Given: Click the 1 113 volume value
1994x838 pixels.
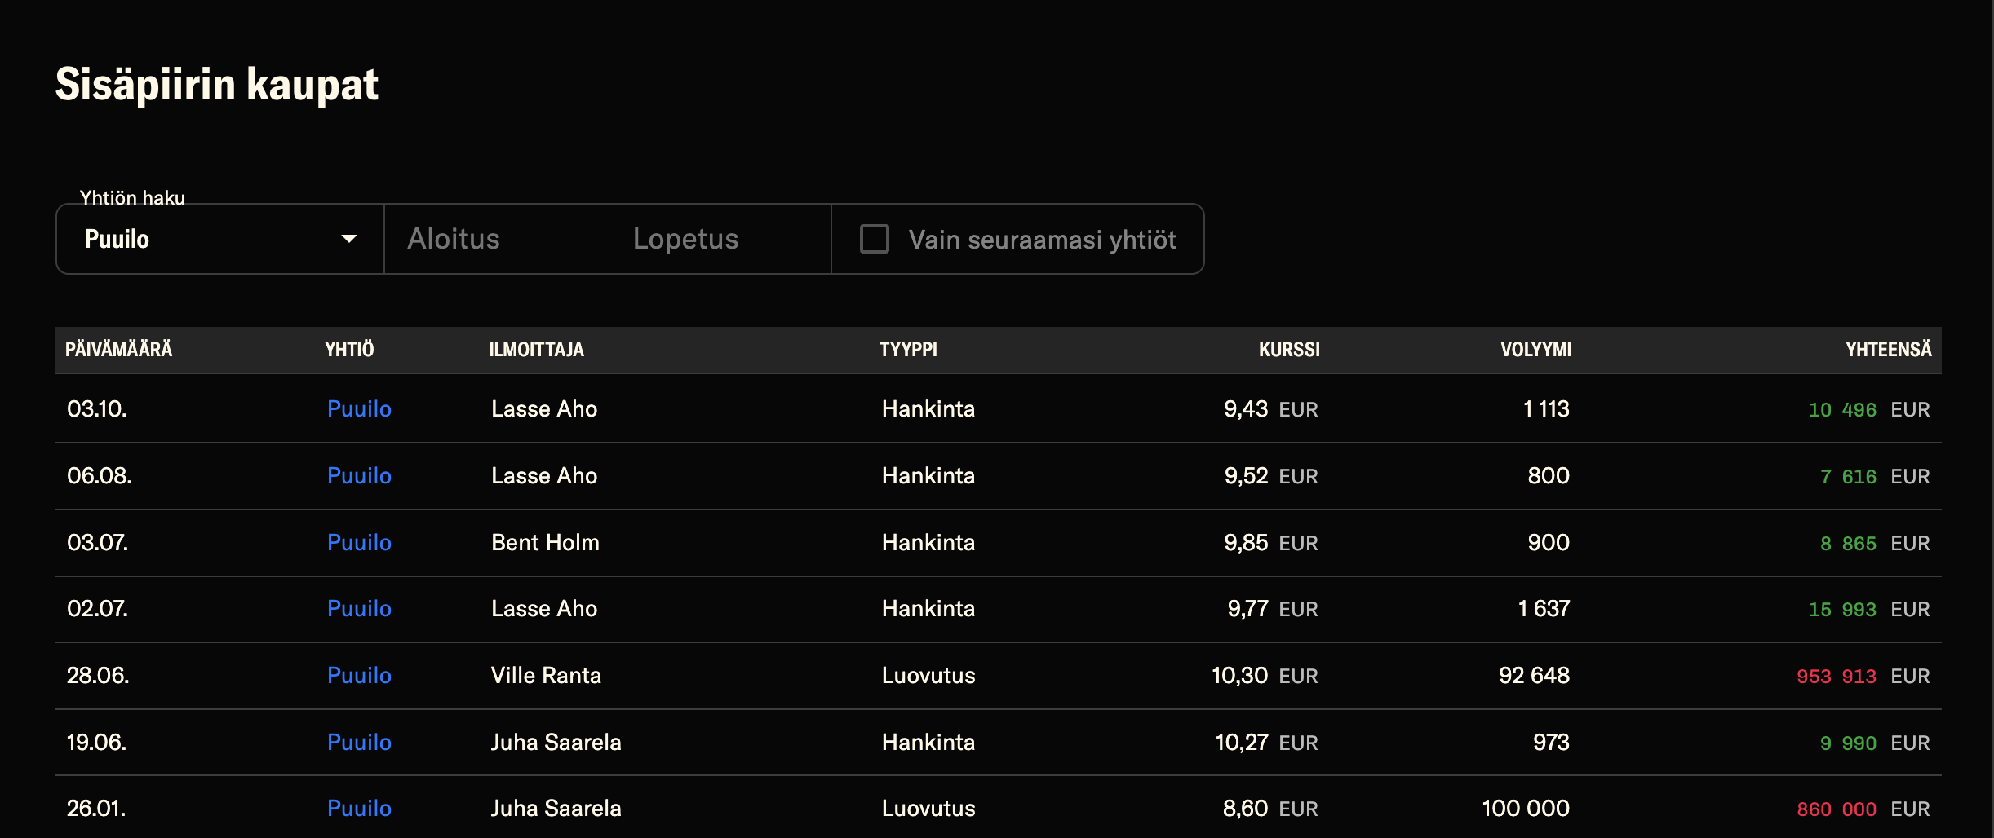Looking at the screenshot, I should 1546,409.
